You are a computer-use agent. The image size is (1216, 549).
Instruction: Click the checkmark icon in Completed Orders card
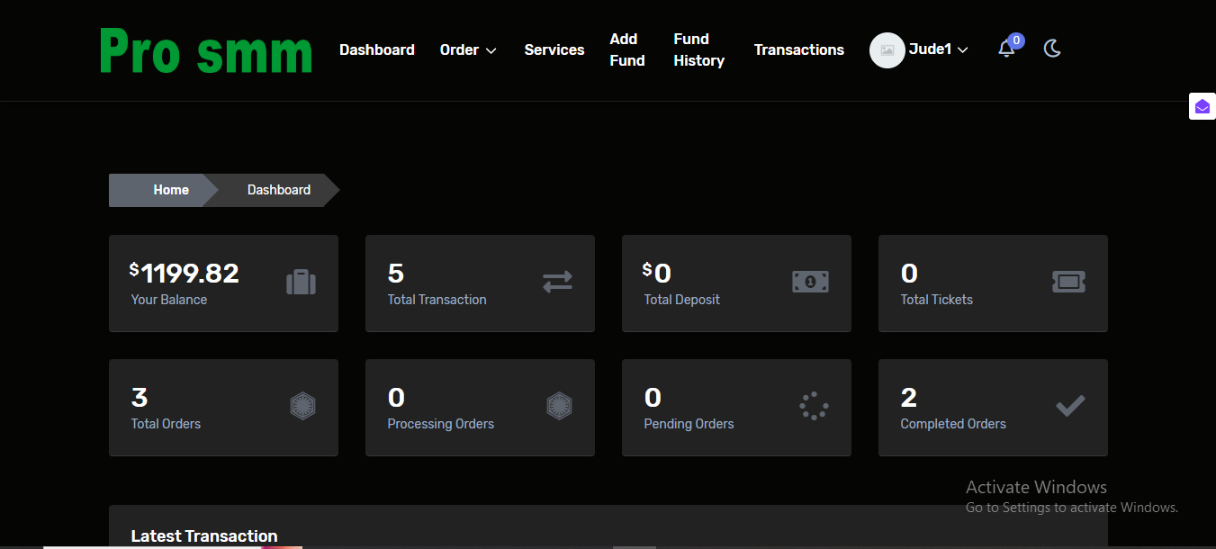1070,407
